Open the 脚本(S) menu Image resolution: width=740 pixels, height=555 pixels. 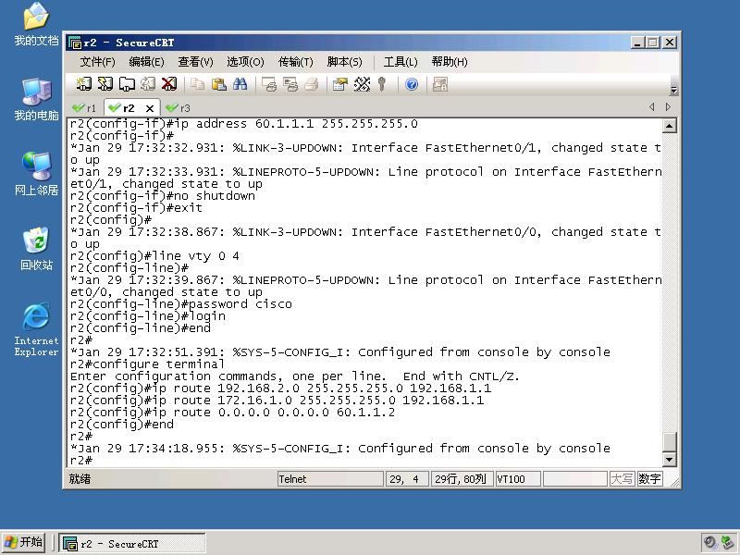pyautogui.click(x=344, y=62)
